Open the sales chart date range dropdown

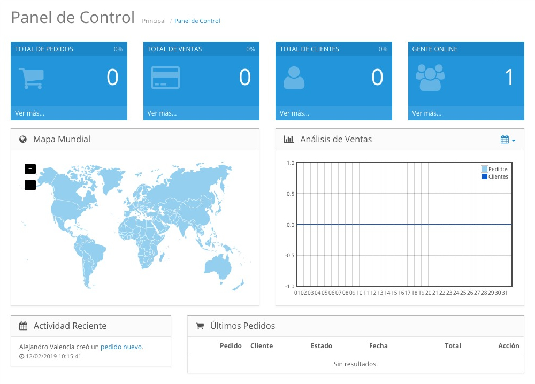click(508, 140)
